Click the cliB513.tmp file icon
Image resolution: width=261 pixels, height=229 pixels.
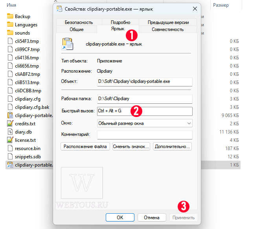[10, 82]
